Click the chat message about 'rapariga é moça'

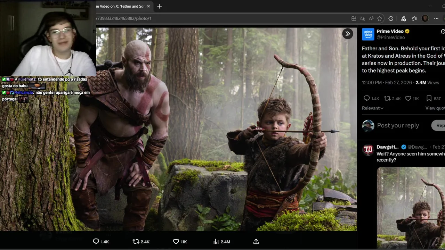click(x=46, y=96)
